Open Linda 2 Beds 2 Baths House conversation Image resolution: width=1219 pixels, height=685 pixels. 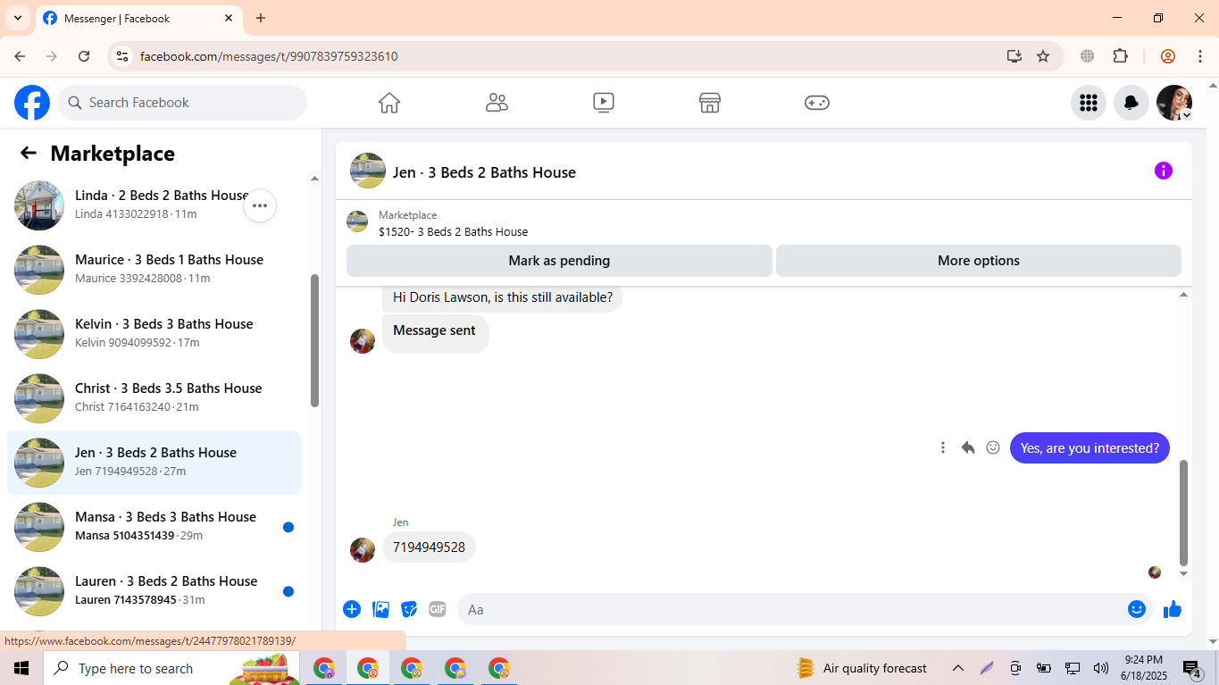pyautogui.click(x=154, y=205)
